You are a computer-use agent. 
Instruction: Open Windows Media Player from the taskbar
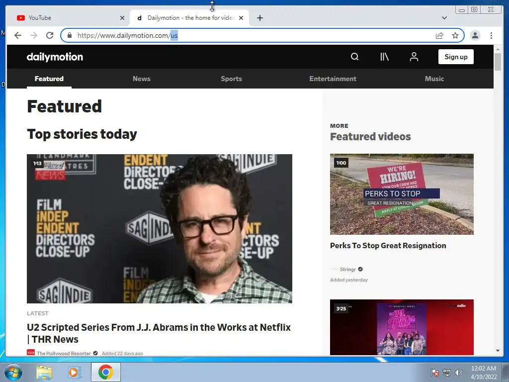(74, 372)
